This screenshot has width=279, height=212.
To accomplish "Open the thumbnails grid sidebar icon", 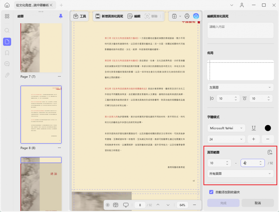I will [7, 16].
